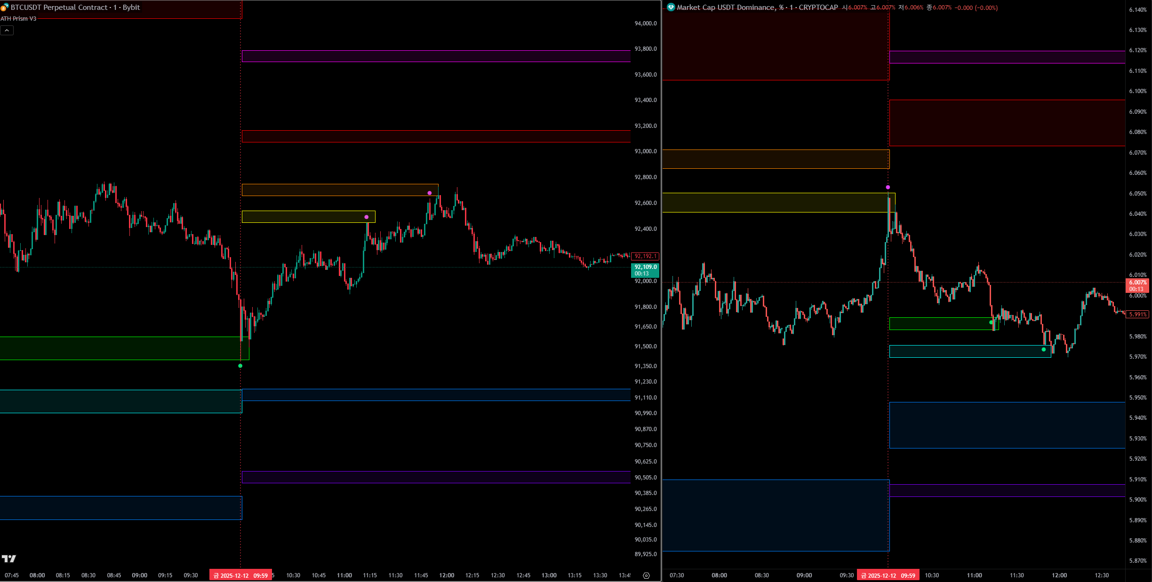Click green dot below BTC green zone
Image resolution: width=1152 pixels, height=582 pixels.
[x=240, y=366]
